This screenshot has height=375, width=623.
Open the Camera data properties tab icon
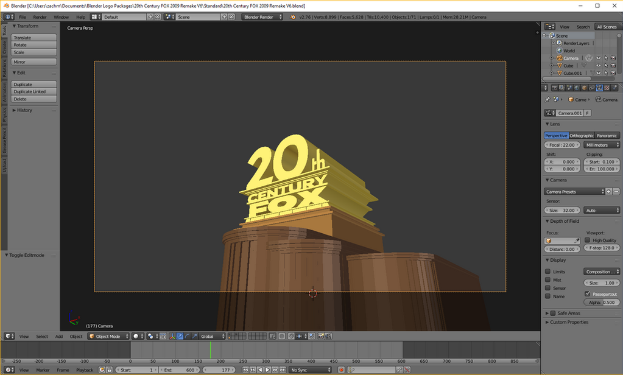(599, 88)
